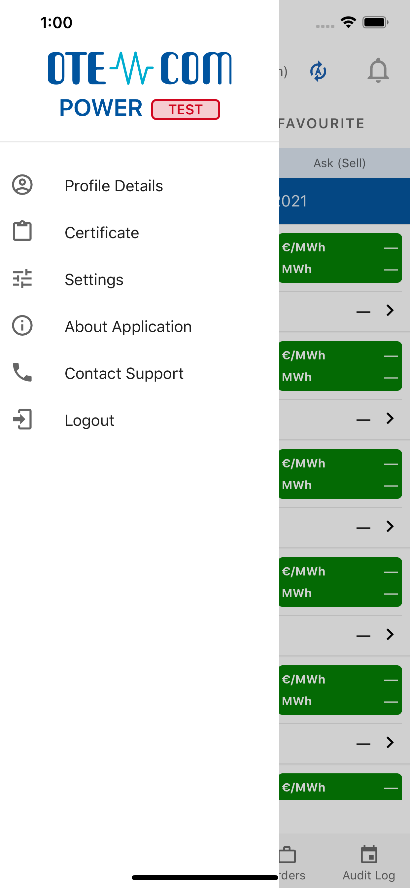Click the info circle icon

click(x=22, y=325)
